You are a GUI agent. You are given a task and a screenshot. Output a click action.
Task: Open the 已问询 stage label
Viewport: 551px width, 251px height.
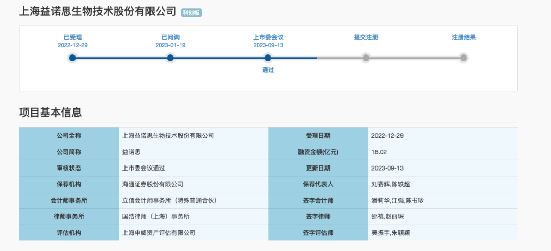(x=170, y=37)
